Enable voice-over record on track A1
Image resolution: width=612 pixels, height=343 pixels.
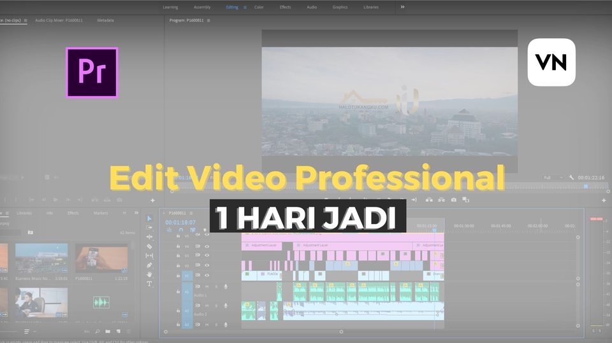tap(226, 287)
